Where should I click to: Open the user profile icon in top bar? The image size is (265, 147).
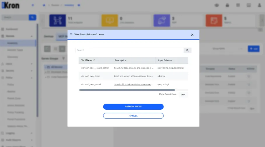tap(259, 5)
